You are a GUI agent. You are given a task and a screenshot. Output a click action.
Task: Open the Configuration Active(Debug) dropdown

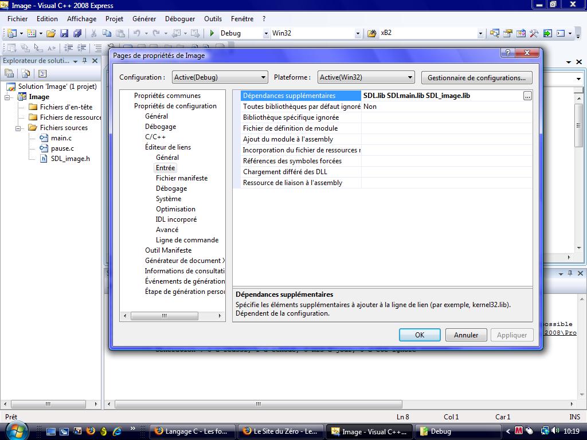[x=264, y=77]
